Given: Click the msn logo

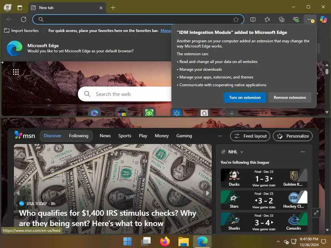Looking at the screenshot, I should (x=25, y=135).
